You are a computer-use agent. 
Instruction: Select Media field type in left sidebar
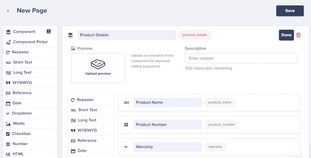point(30,124)
